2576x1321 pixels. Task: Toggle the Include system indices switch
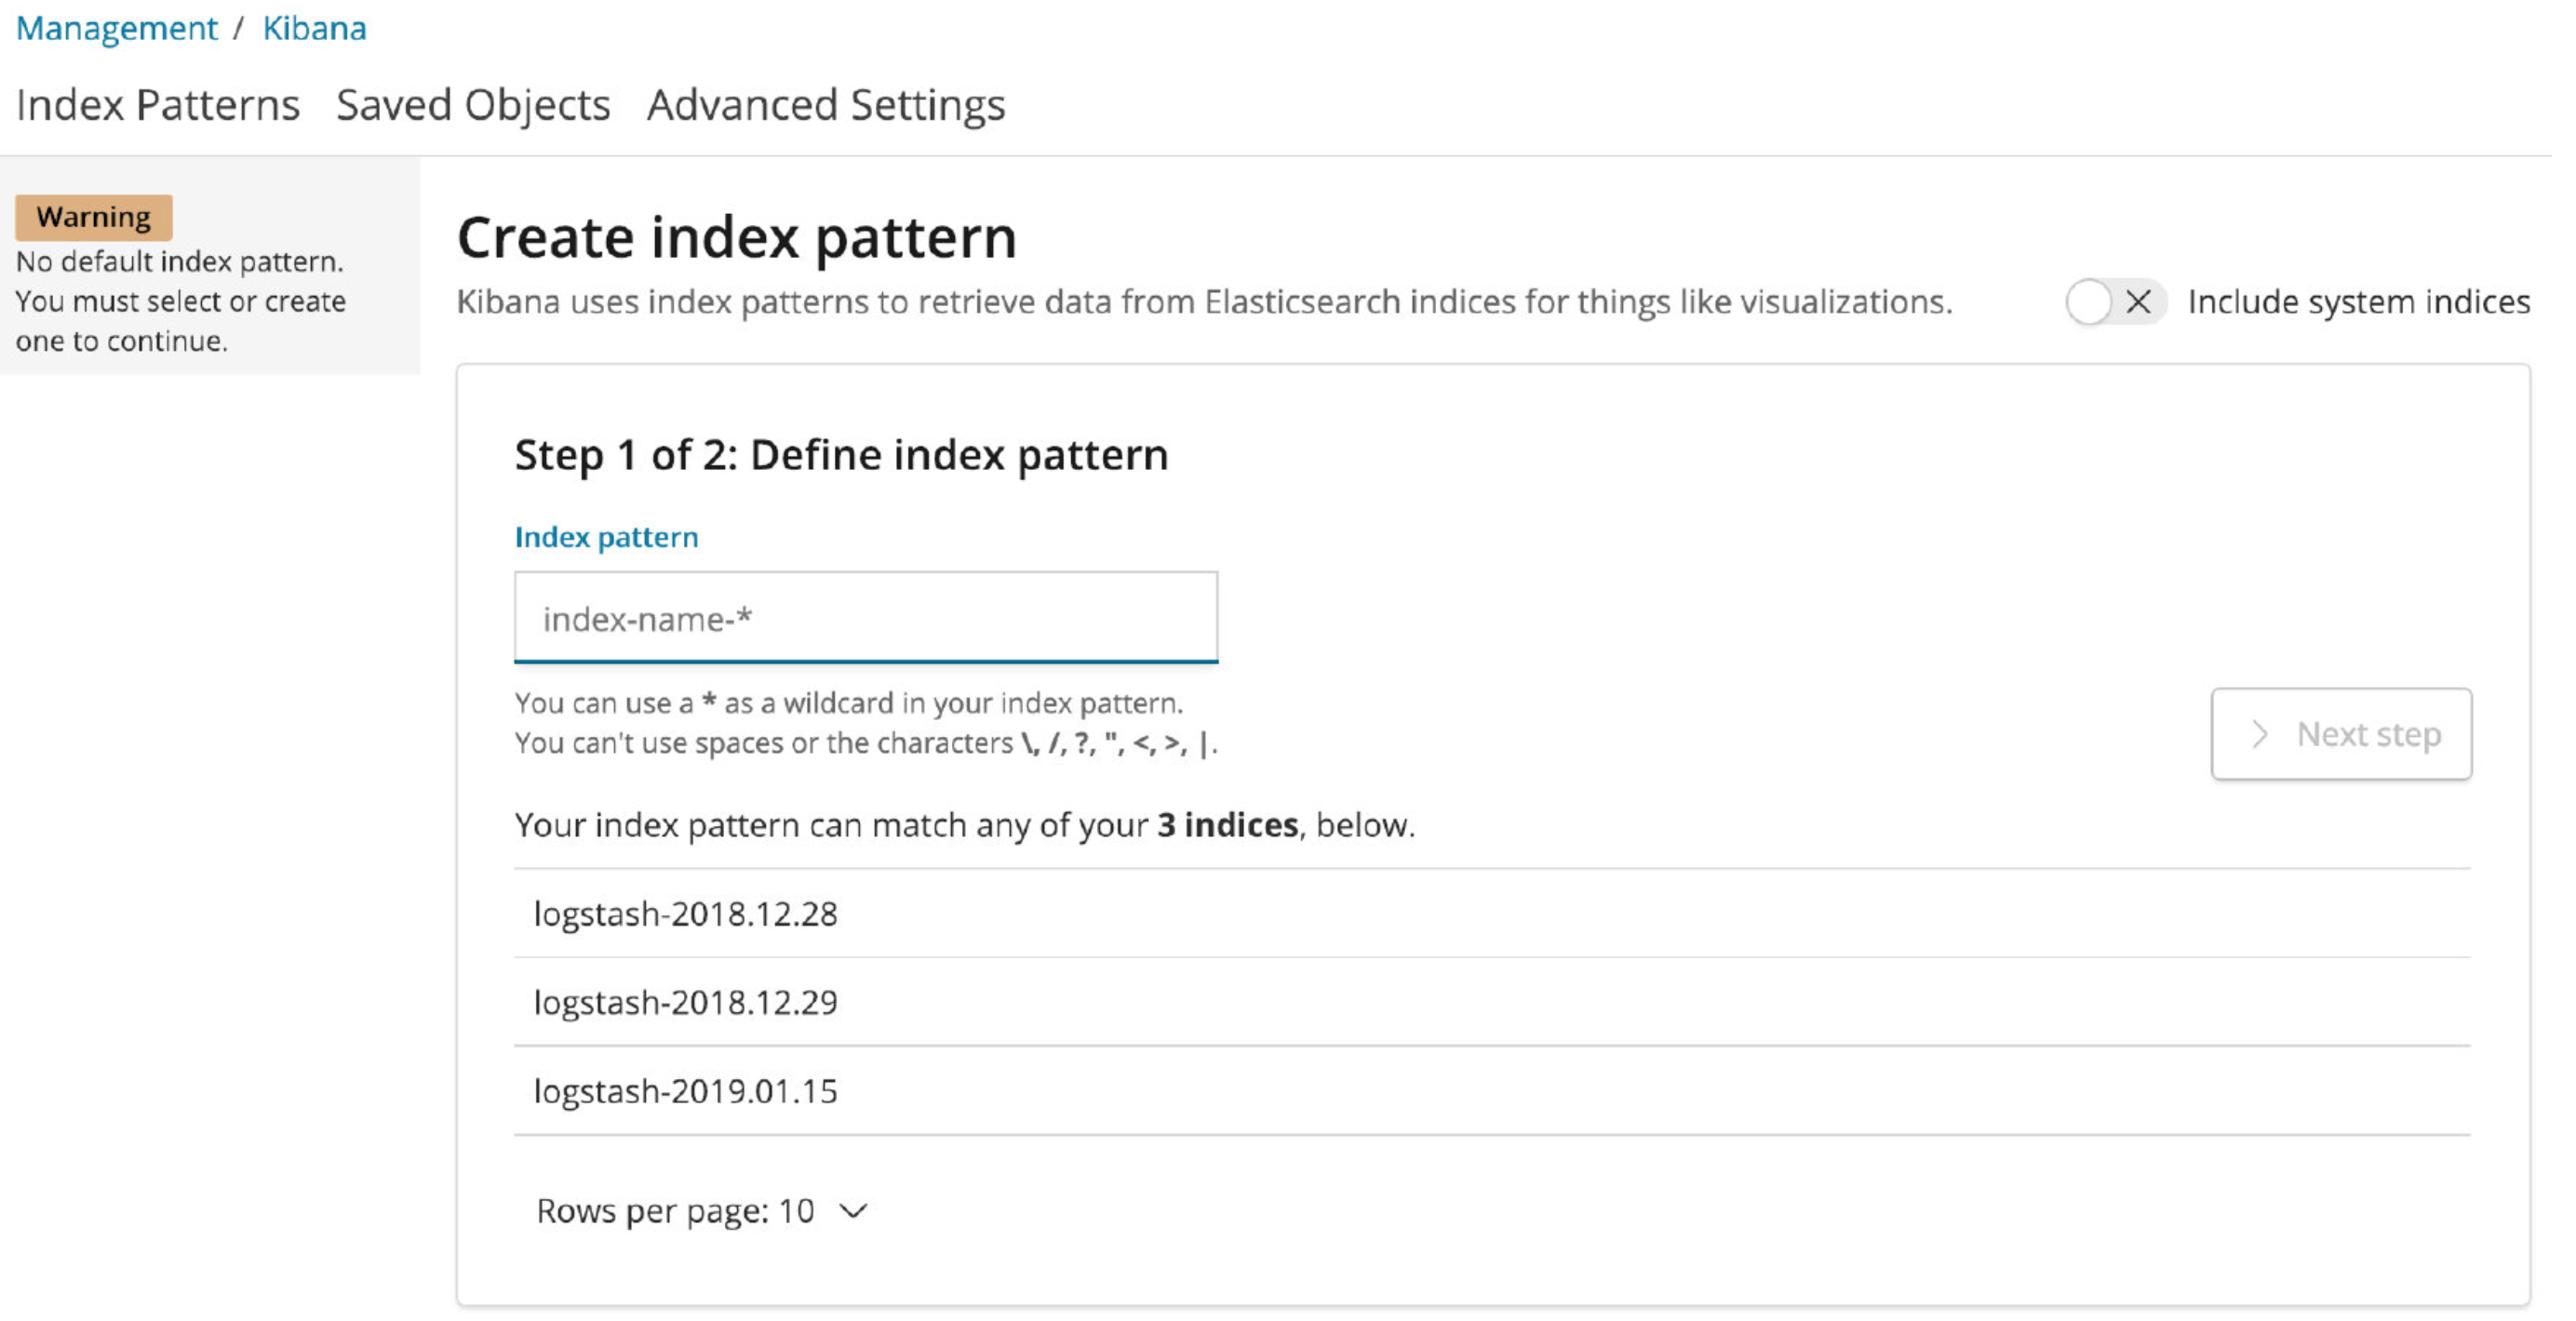coord(2115,301)
